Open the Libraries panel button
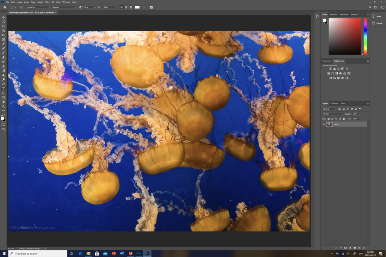The image size is (386, 257). pos(377,23)
